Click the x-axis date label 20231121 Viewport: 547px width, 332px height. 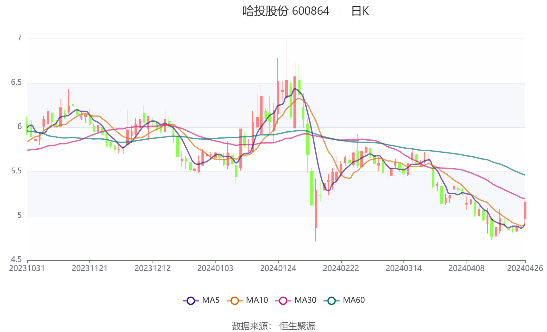coord(89,268)
